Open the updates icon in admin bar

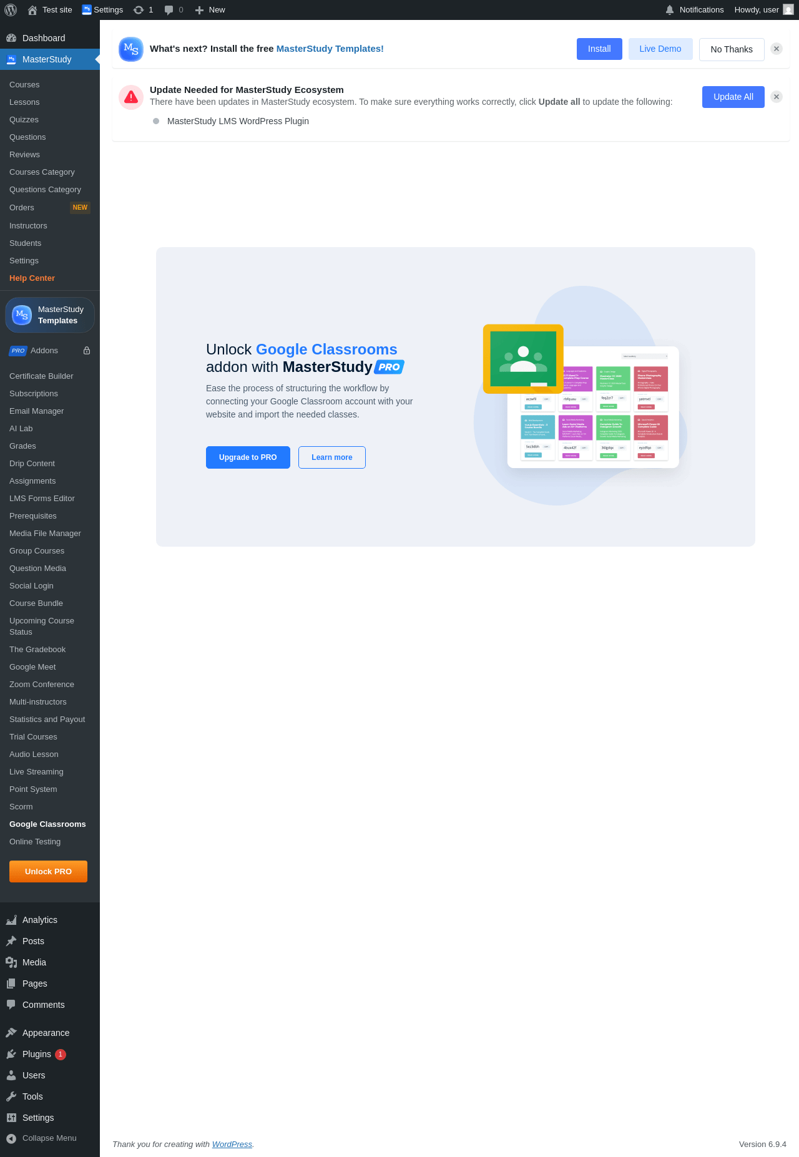[139, 10]
